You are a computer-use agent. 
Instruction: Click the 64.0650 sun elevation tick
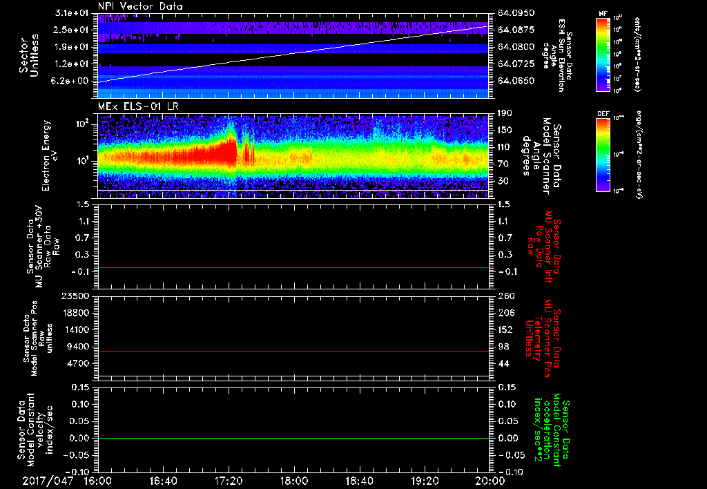tap(516, 81)
